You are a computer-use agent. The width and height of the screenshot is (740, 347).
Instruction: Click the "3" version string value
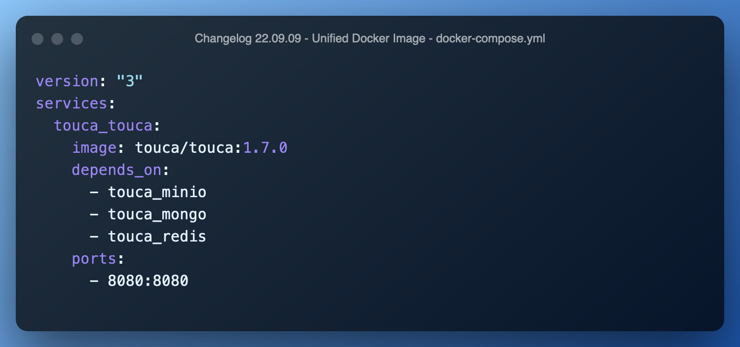click(x=130, y=81)
